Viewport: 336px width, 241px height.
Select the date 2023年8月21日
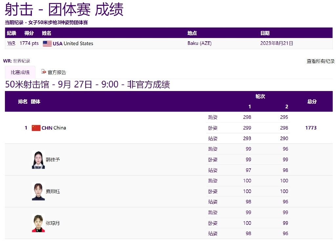pos(277,43)
